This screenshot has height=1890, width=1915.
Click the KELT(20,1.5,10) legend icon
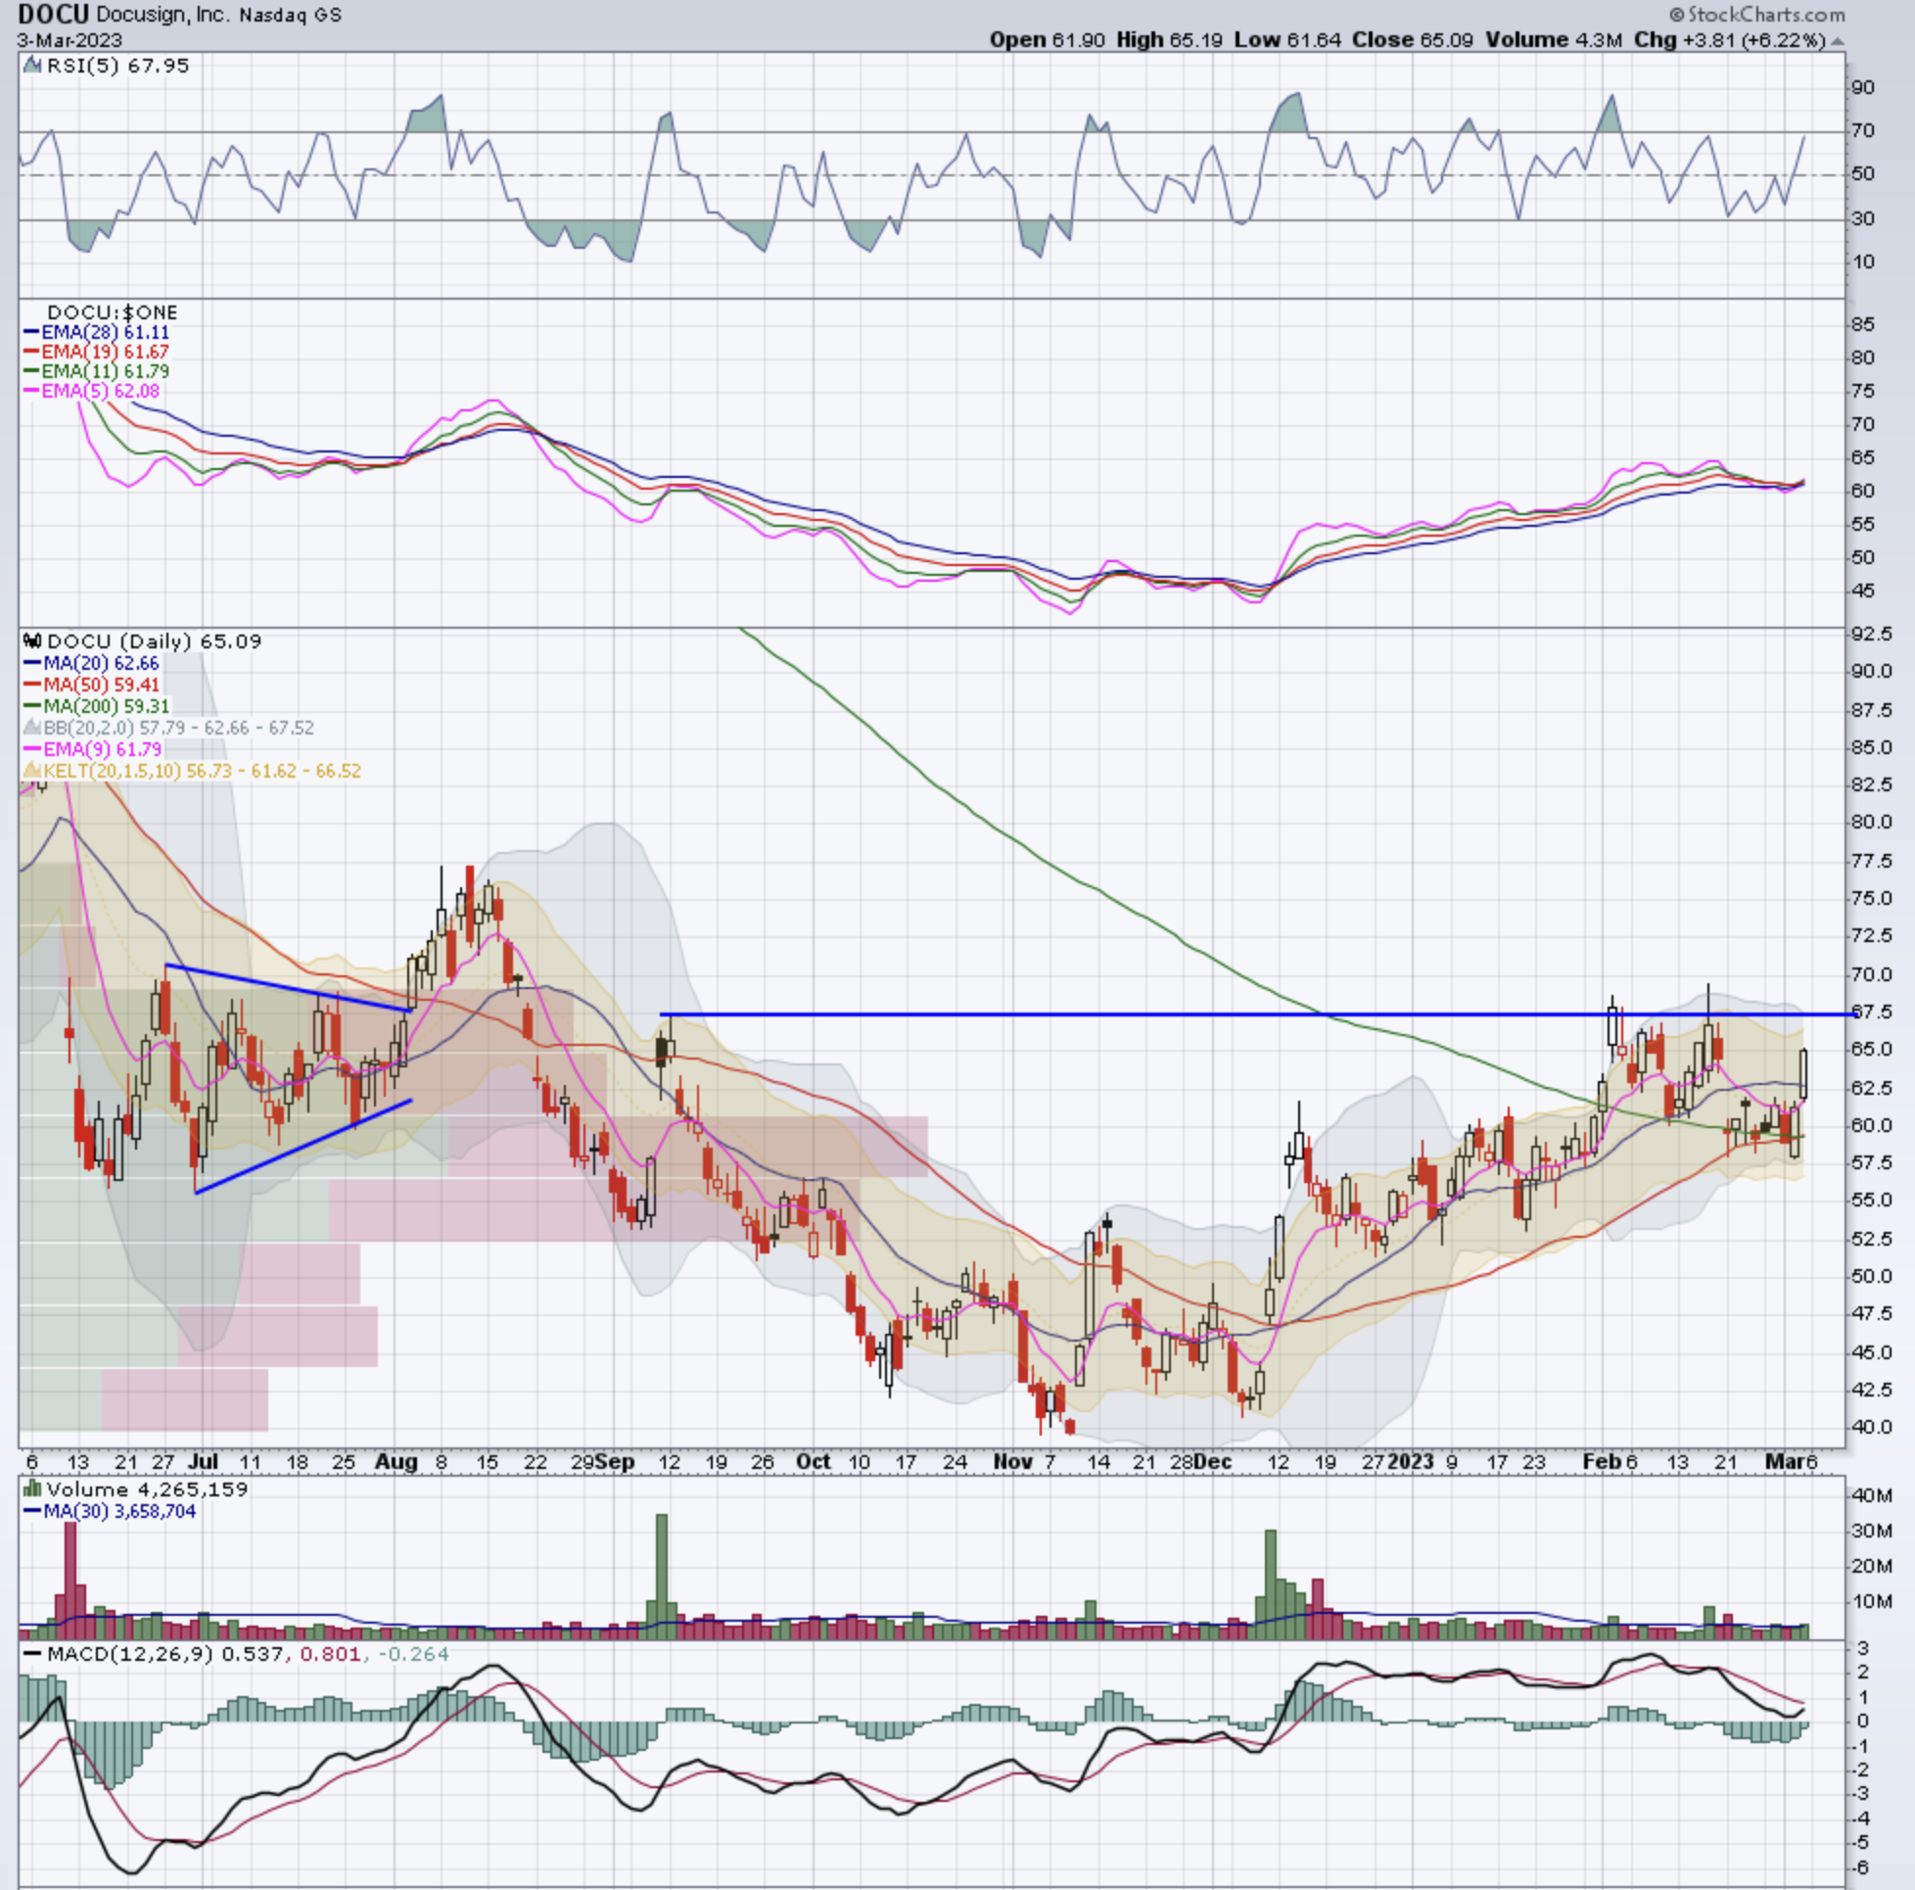30,771
